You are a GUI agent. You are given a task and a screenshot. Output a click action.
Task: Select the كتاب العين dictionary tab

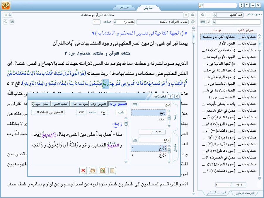[60, 104]
